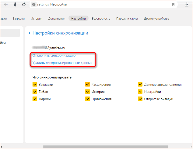This screenshot has width=193, height=149.
Task: Toggle the Пароли sync checkbox
Action: 34,99
